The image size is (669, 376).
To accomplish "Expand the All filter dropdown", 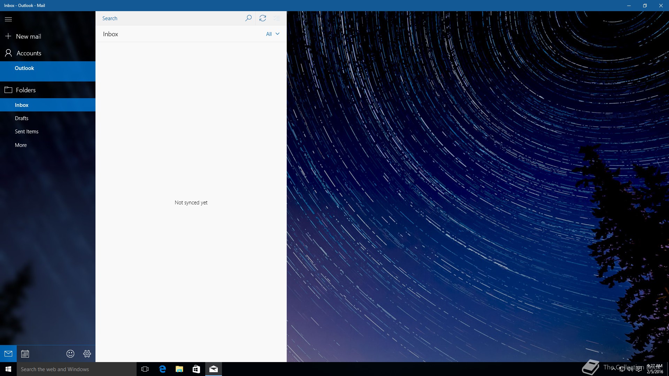I will [x=272, y=34].
